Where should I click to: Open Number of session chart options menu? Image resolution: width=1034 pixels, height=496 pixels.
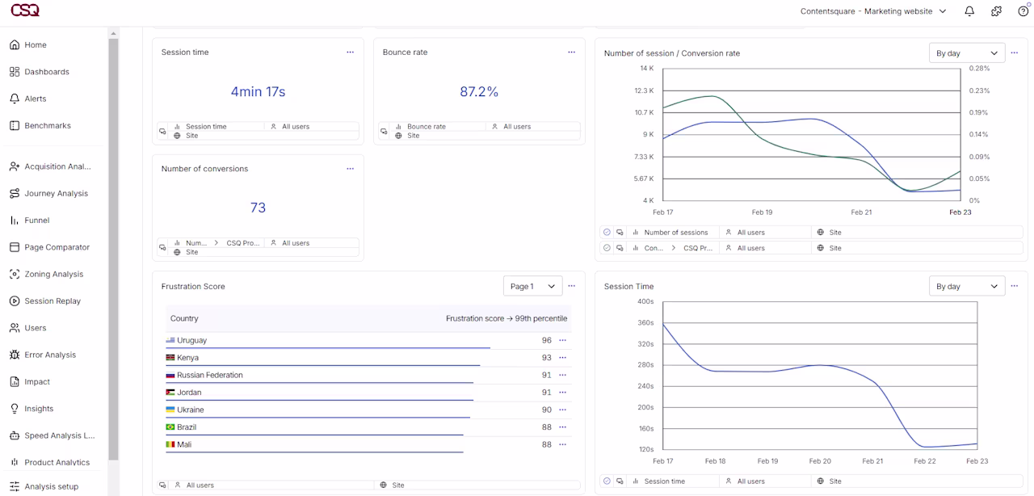pyautogui.click(x=1015, y=53)
